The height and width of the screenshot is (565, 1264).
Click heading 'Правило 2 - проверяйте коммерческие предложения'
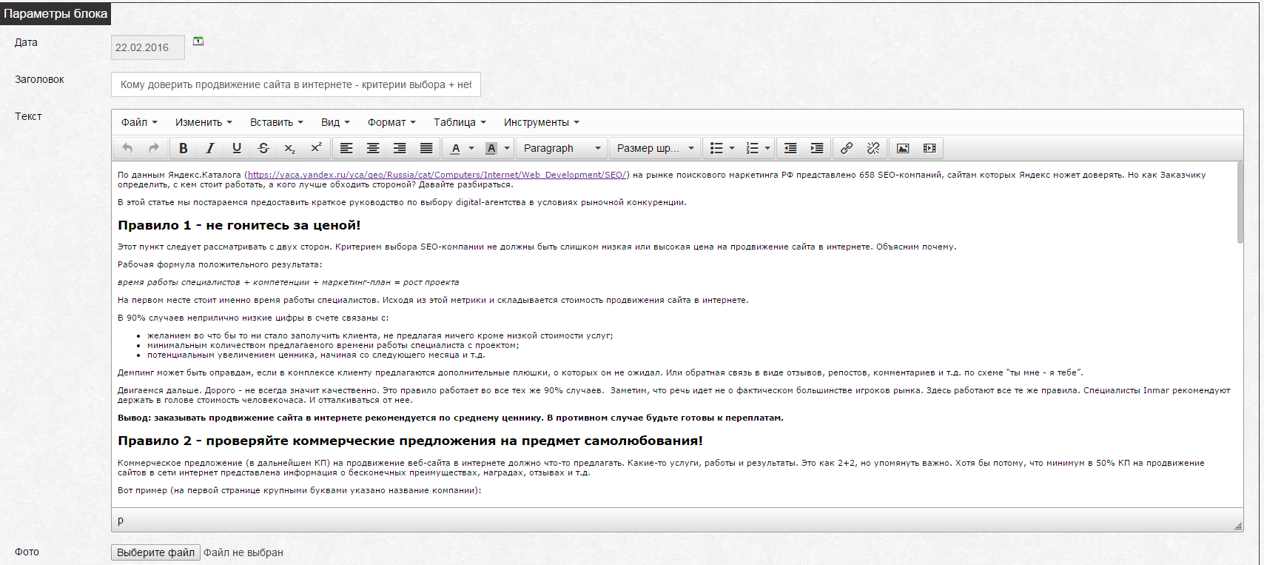point(410,441)
